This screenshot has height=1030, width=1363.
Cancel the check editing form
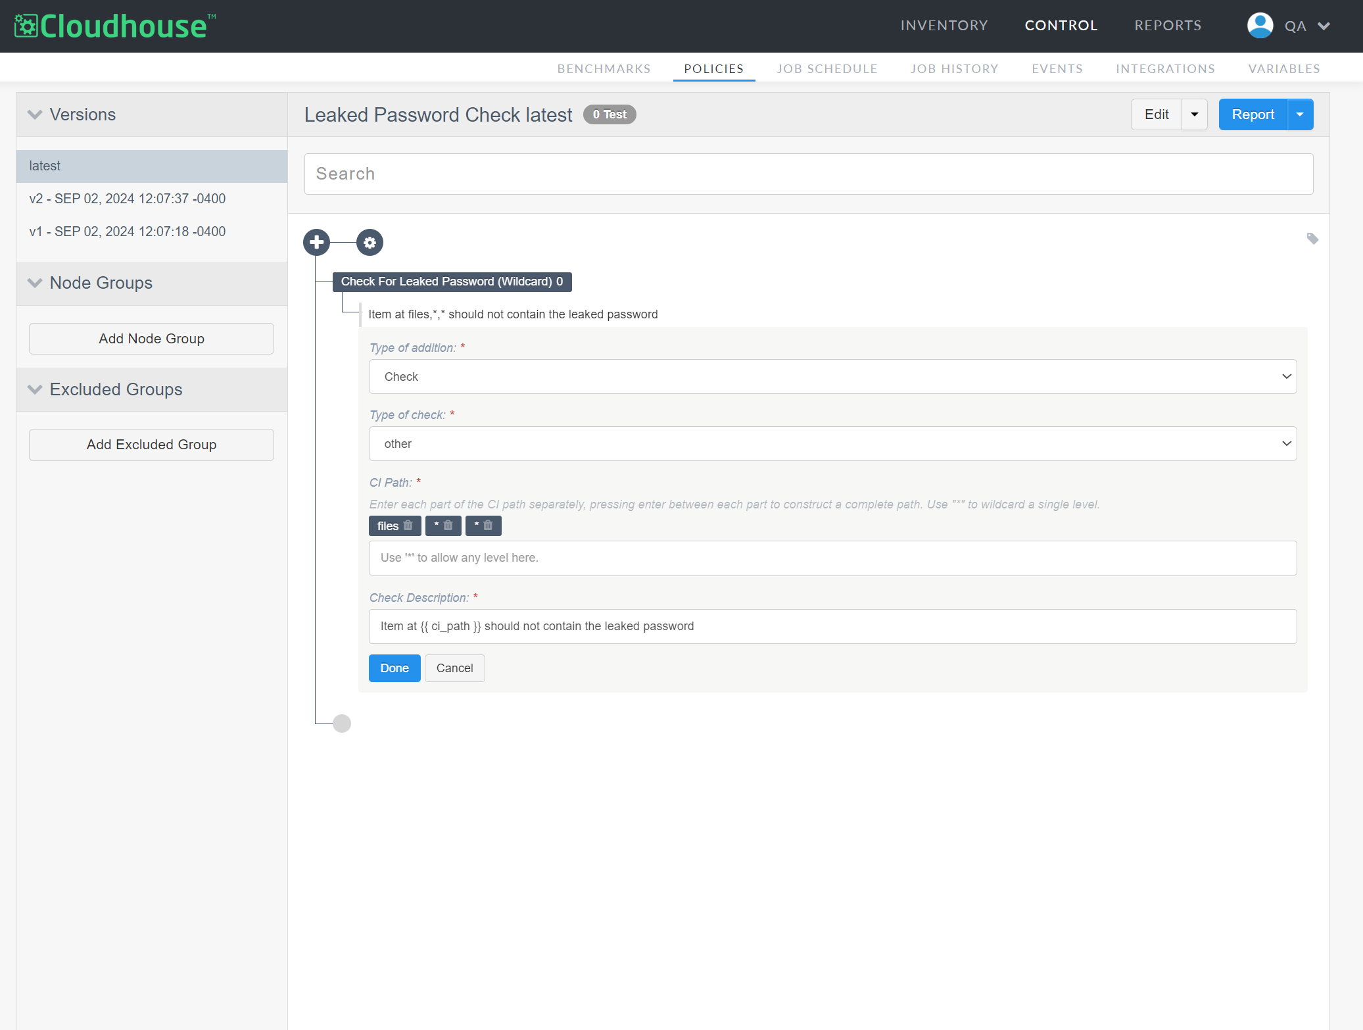pos(454,668)
